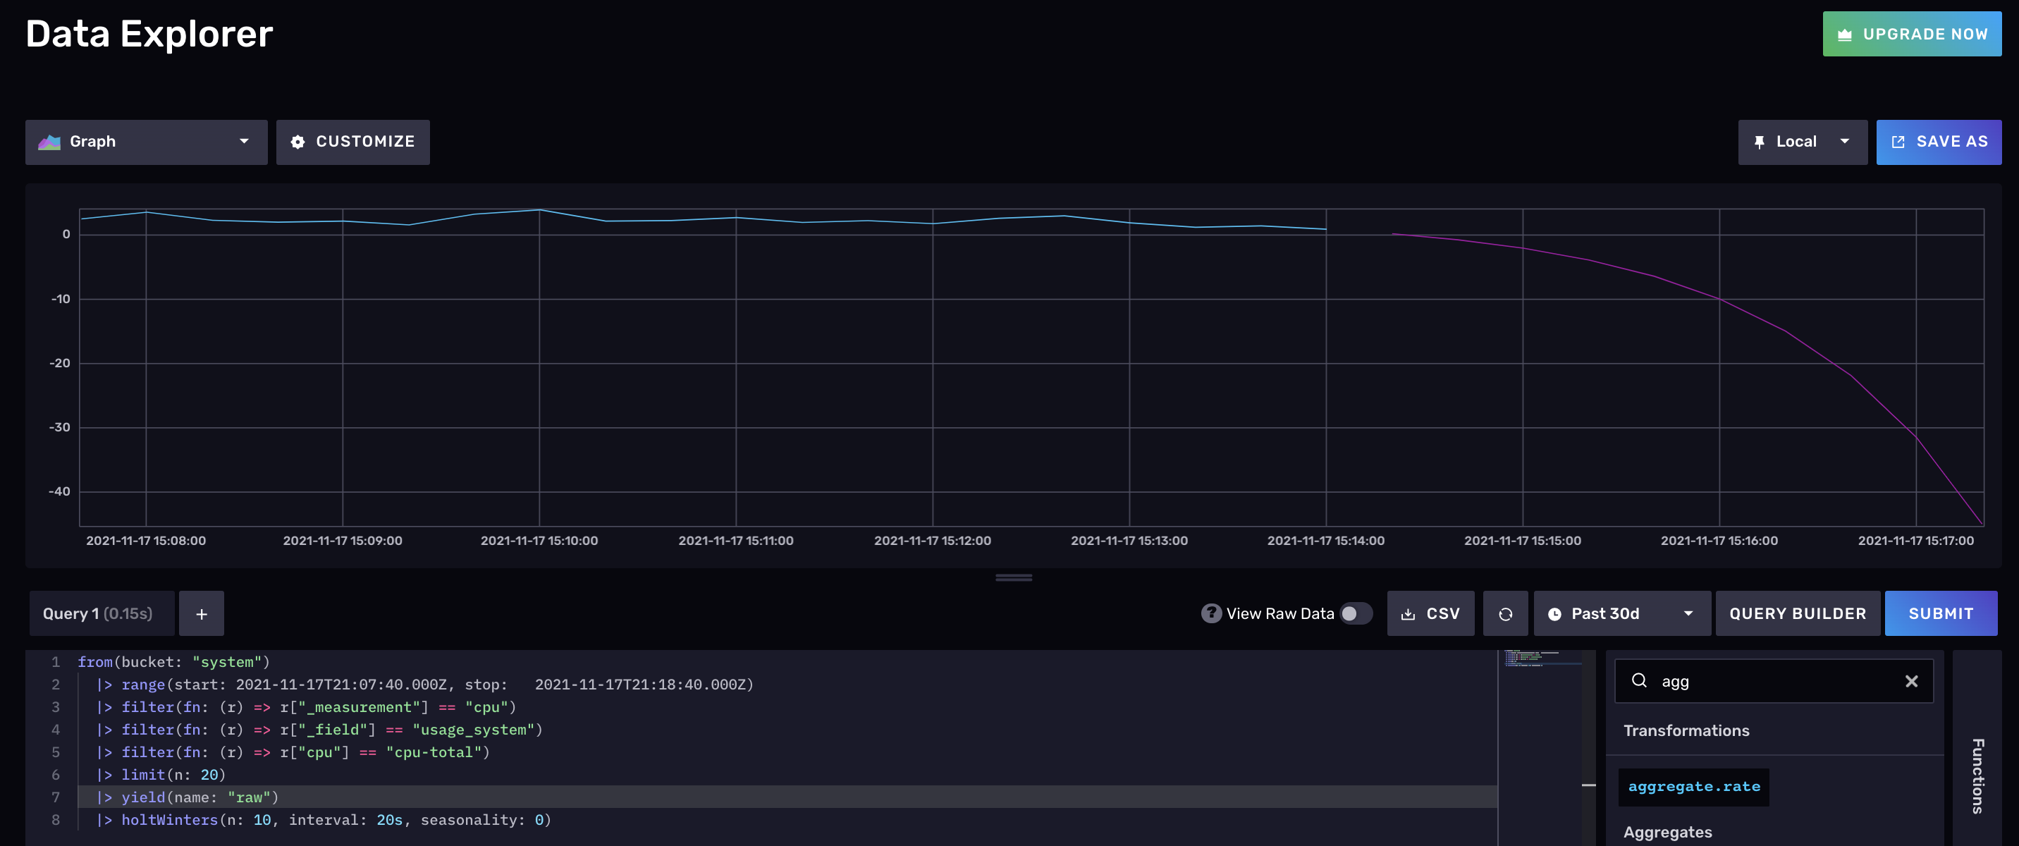Switch to Query Builder mode

tap(1797, 613)
